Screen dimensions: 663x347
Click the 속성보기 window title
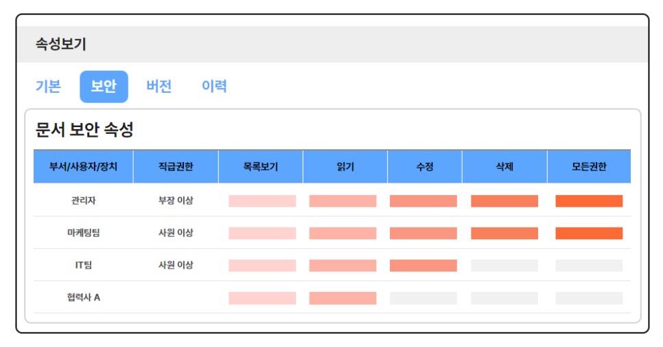click(x=61, y=44)
